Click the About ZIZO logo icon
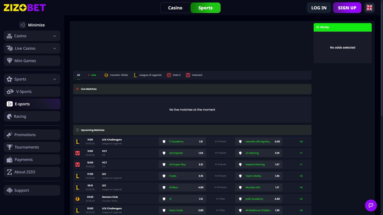Viewport: 383px width, 215px height. click(x=10, y=172)
